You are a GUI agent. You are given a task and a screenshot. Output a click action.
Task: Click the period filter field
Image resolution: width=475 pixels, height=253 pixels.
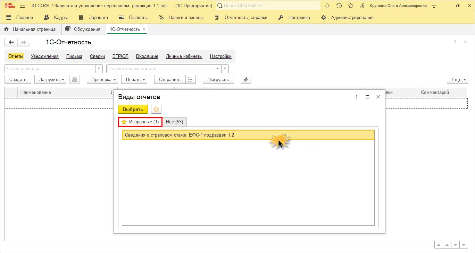coord(46,69)
